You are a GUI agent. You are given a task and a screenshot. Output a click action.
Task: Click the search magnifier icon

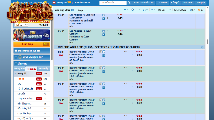coord(129,3)
